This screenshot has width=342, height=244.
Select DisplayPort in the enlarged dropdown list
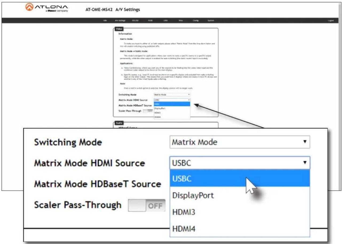coord(240,195)
